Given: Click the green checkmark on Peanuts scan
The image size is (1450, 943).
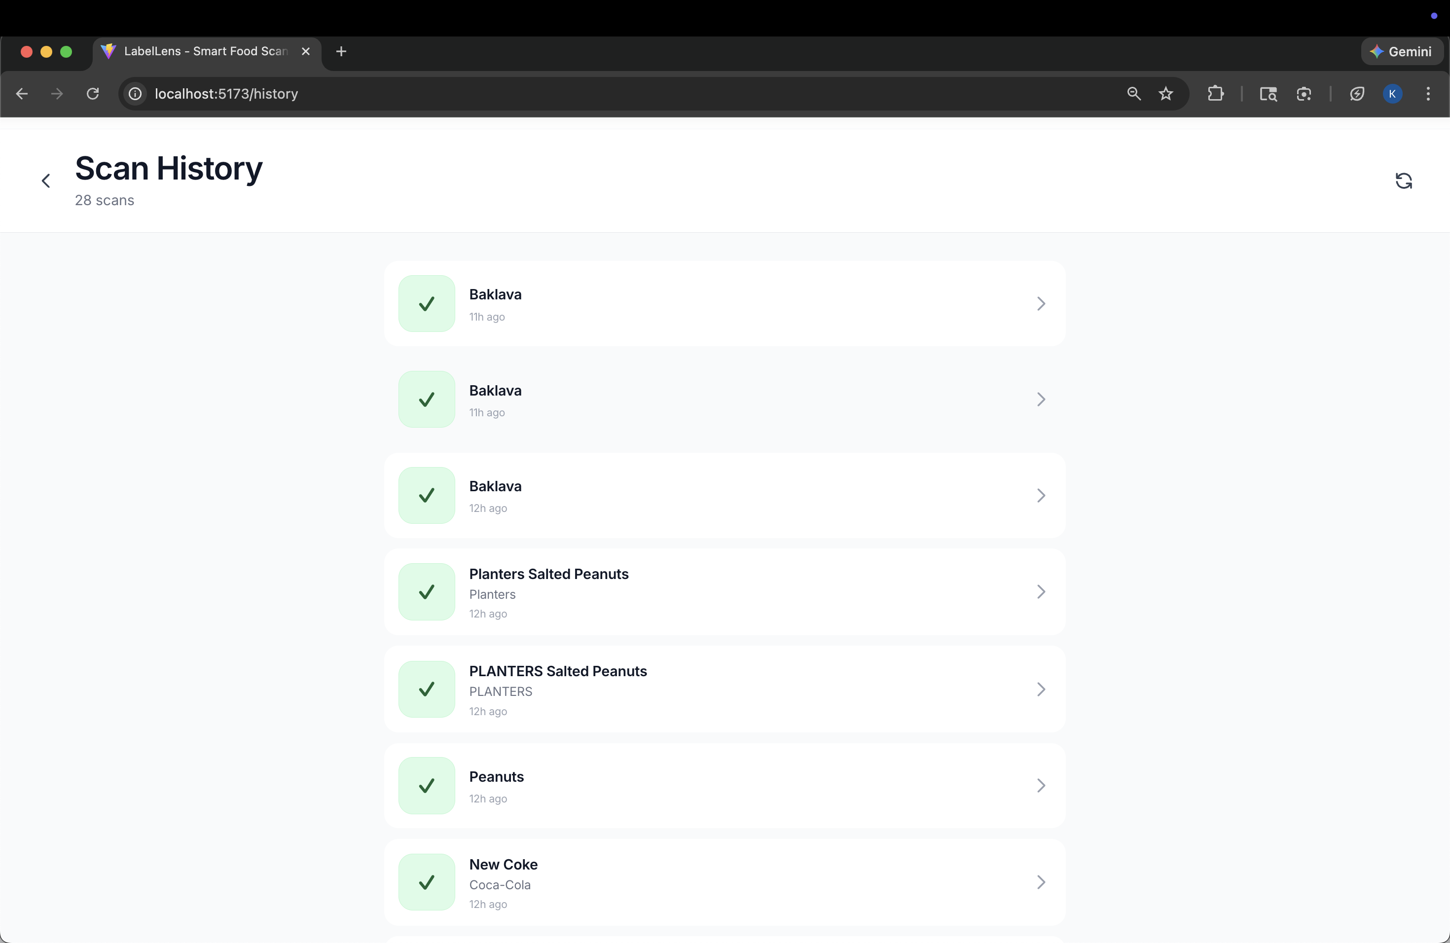Looking at the screenshot, I should click(x=427, y=785).
